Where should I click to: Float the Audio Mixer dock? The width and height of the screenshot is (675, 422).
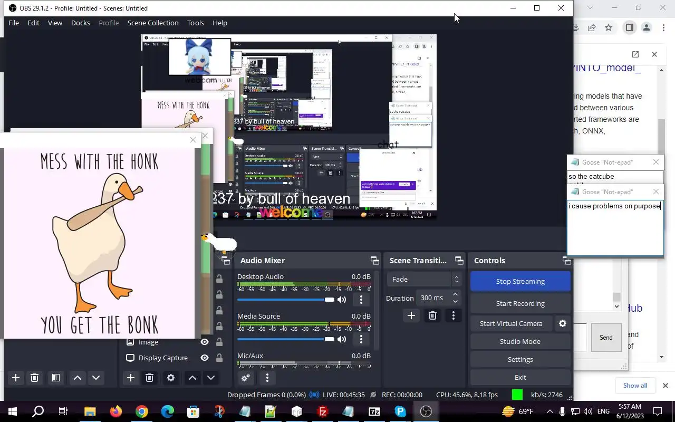click(x=375, y=261)
